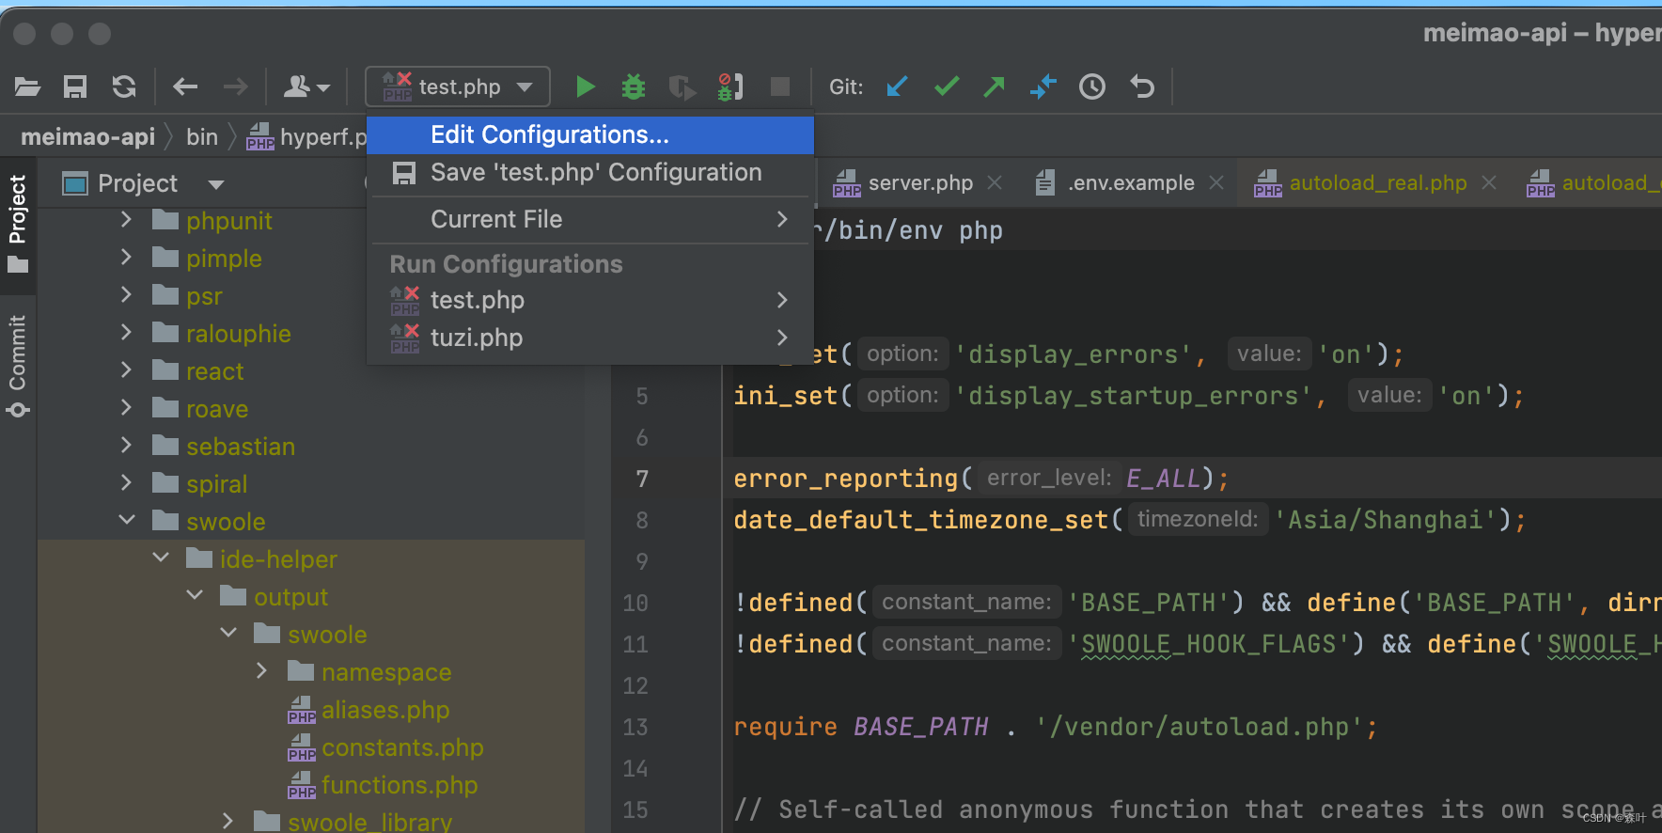Close the autoload_real.php tab
Viewport: 1662px width, 833px height.
1488,183
